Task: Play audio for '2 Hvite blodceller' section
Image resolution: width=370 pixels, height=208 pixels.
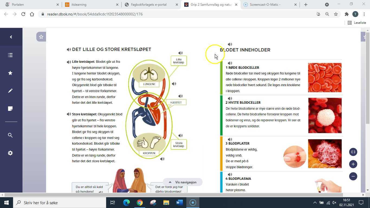Action: 230,99
